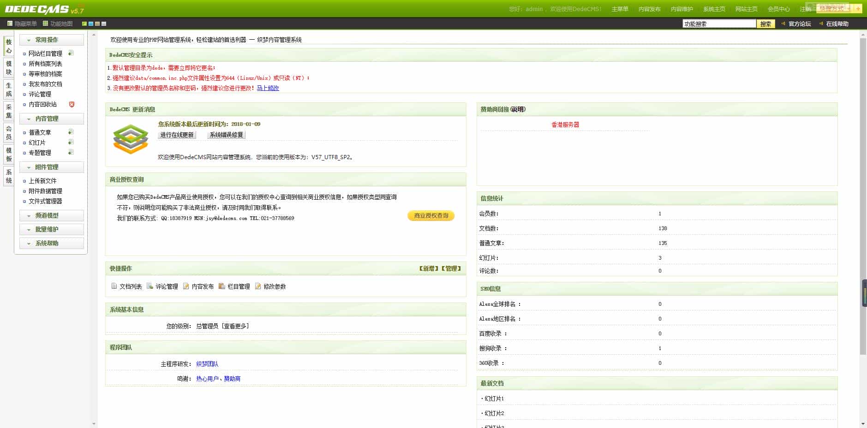Image resolution: width=867 pixels, height=428 pixels.
Task: Click the red shield icon beside 内容回收站
Action: click(x=72, y=104)
